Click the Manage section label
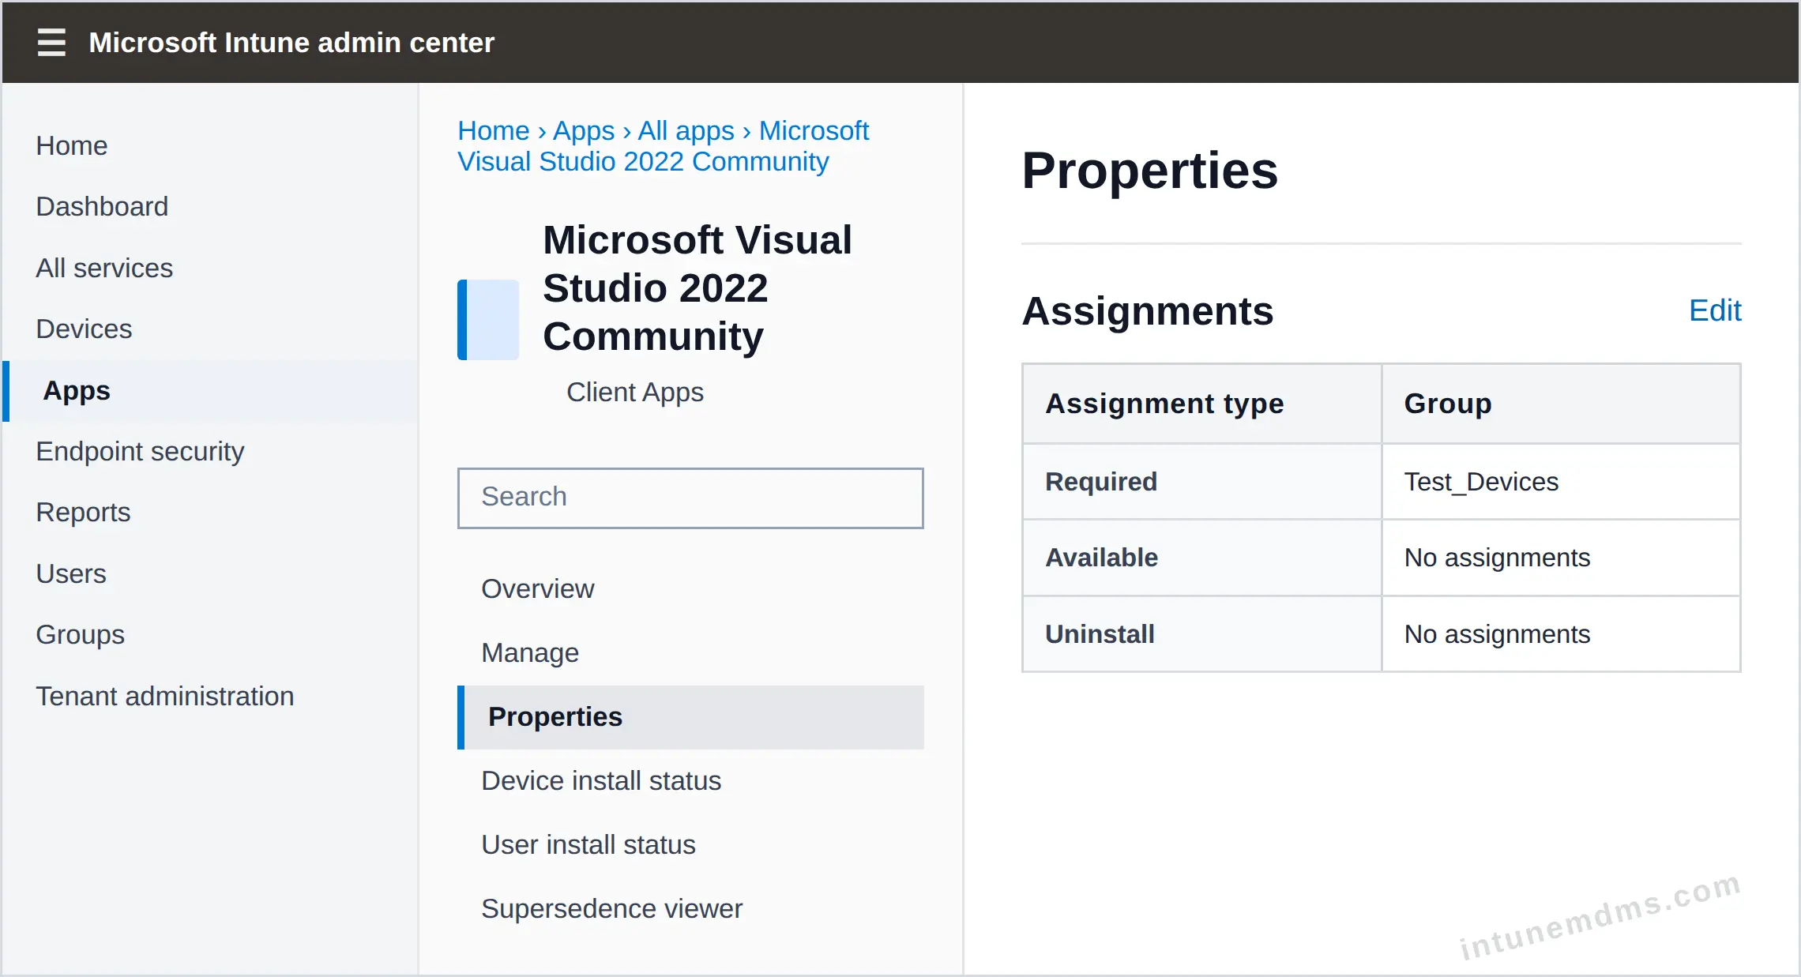1801x977 pixels. pos(530,652)
